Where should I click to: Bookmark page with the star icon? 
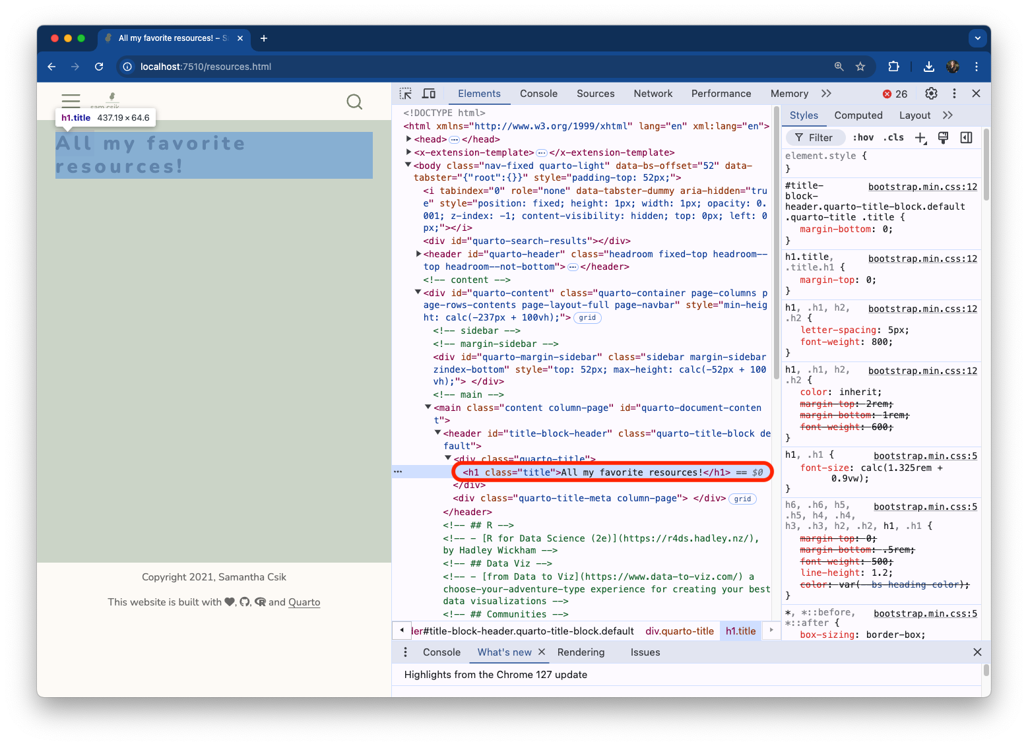860,67
